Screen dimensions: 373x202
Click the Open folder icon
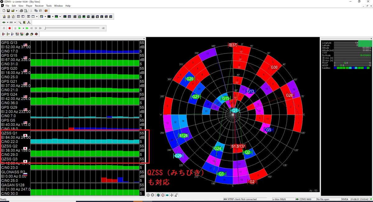click(13, 11)
